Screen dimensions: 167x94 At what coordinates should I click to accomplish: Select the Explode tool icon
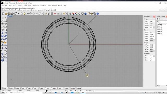6,42
